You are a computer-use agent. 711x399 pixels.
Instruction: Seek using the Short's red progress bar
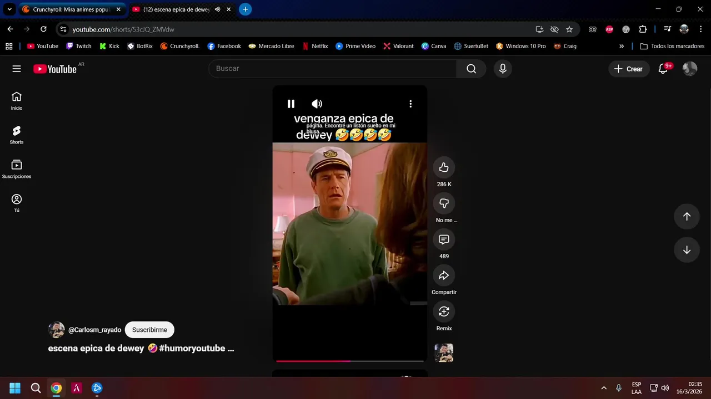(x=350, y=361)
